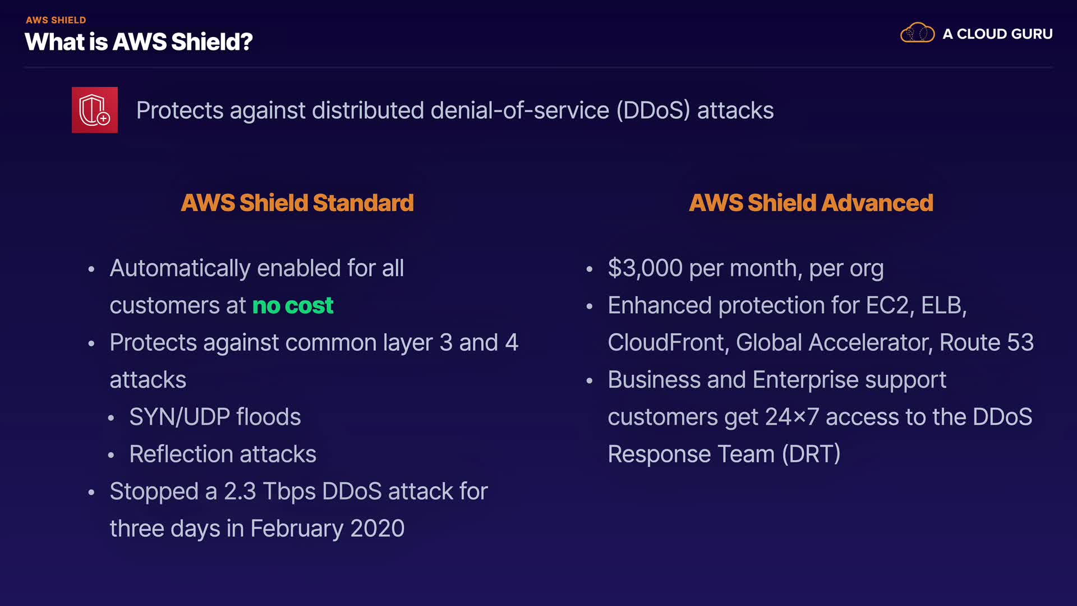Click the 'Reflection attacks' sub-bullet

(222, 454)
